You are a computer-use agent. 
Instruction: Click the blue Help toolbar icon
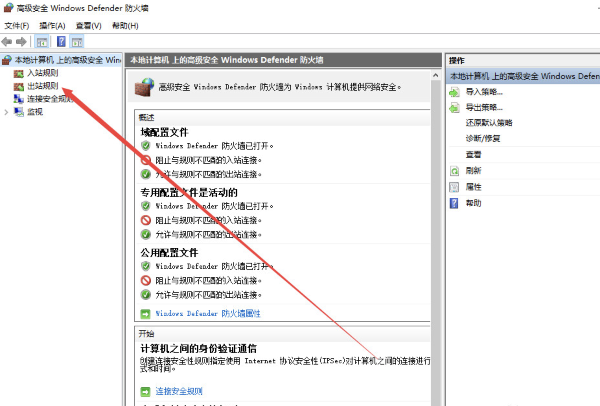click(61, 41)
